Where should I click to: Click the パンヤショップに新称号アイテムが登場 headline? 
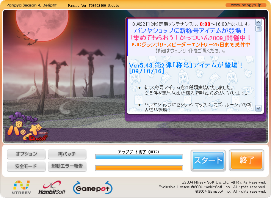point(191,31)
